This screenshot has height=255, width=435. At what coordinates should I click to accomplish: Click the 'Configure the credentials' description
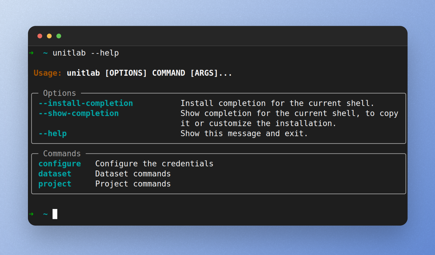(154, 164)
